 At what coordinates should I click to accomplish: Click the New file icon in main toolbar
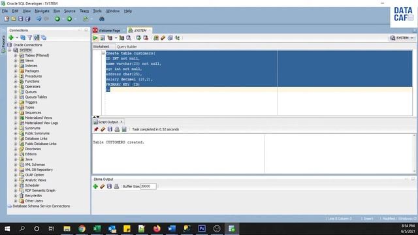click(7, 19)
